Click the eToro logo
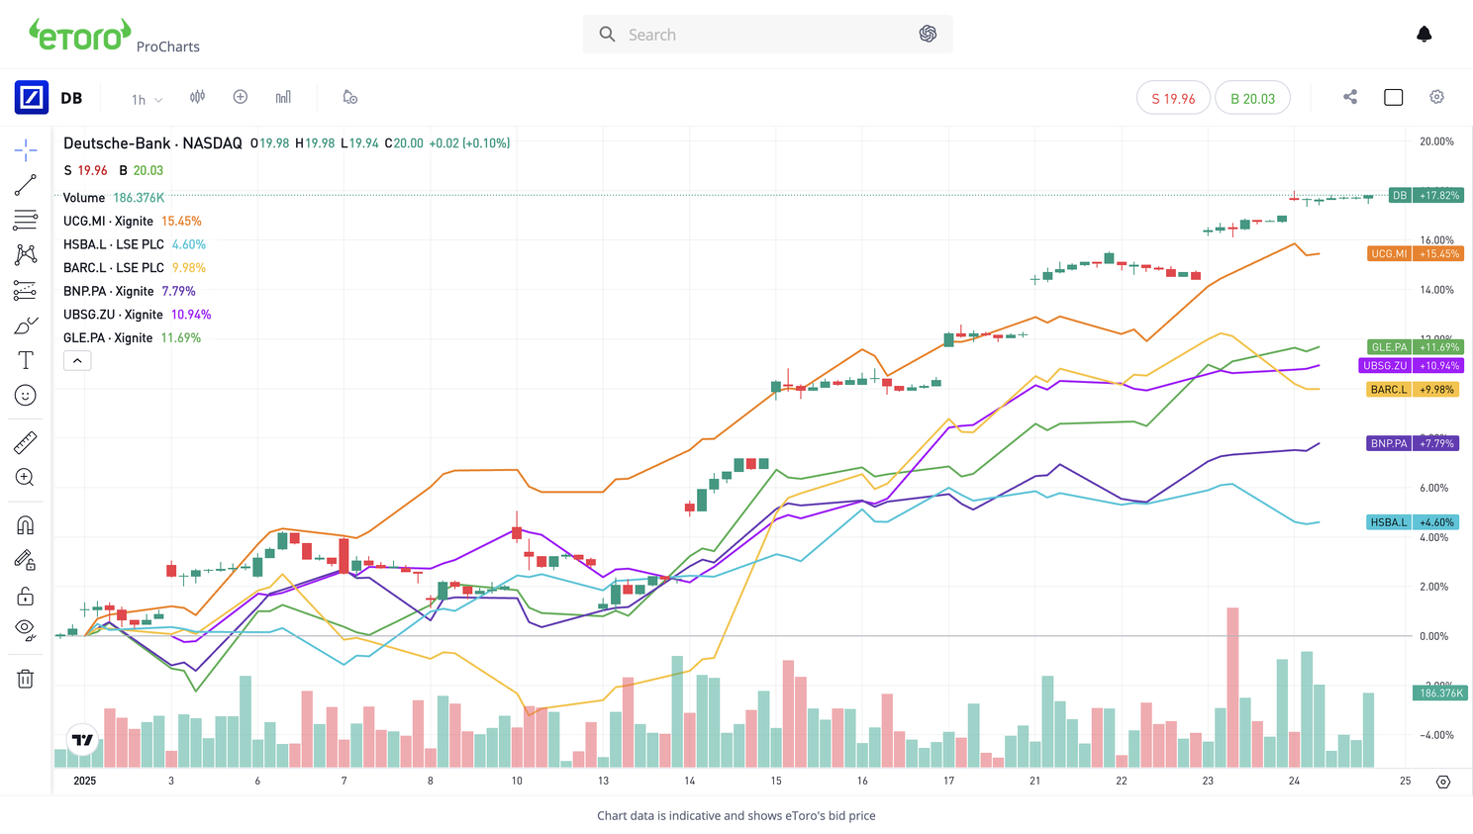Image resolution: width=1473 pixels, height=834 pixels. click(x=79, y=35)
